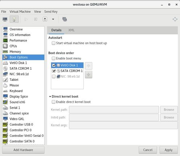180x156 pixels.
Task: Open the Virtual Machine menu
Action: pos(20,12)
